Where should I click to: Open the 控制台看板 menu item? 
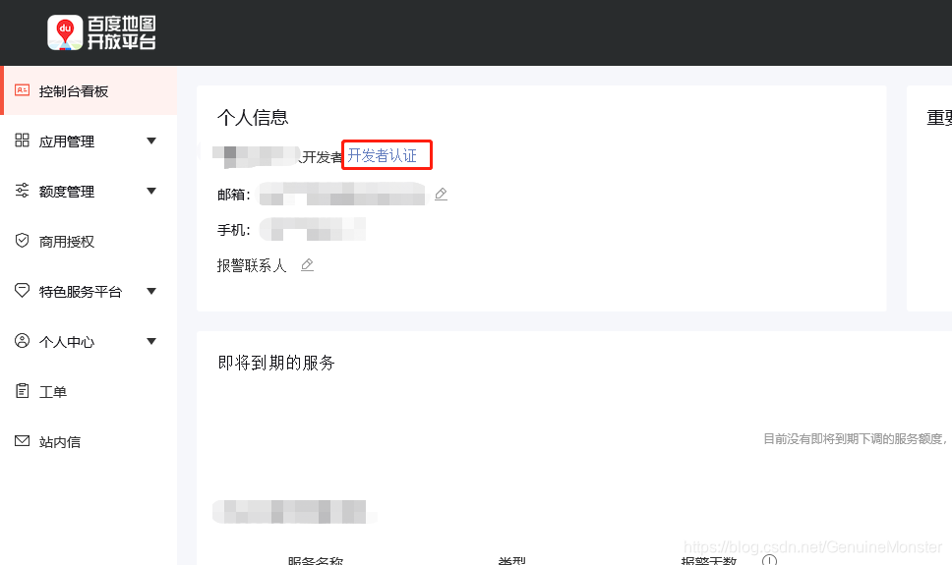point(89,91)
